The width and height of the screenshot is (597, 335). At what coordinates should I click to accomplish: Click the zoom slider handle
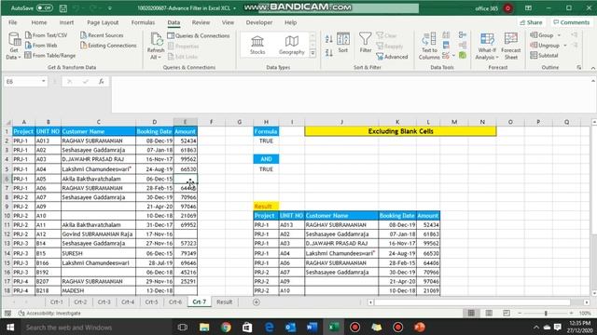tap(546, 313)
